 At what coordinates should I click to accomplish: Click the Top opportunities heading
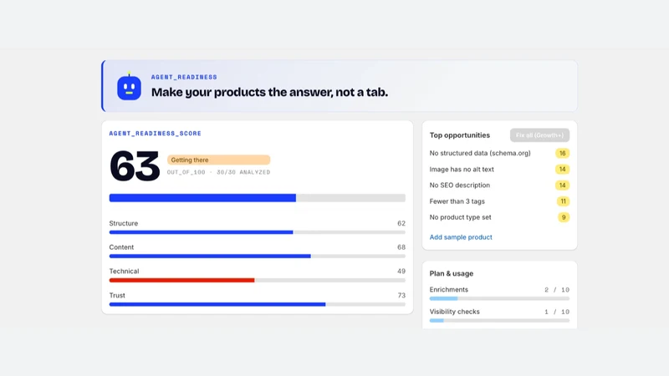pyautogui.click(x=459, y=135)
